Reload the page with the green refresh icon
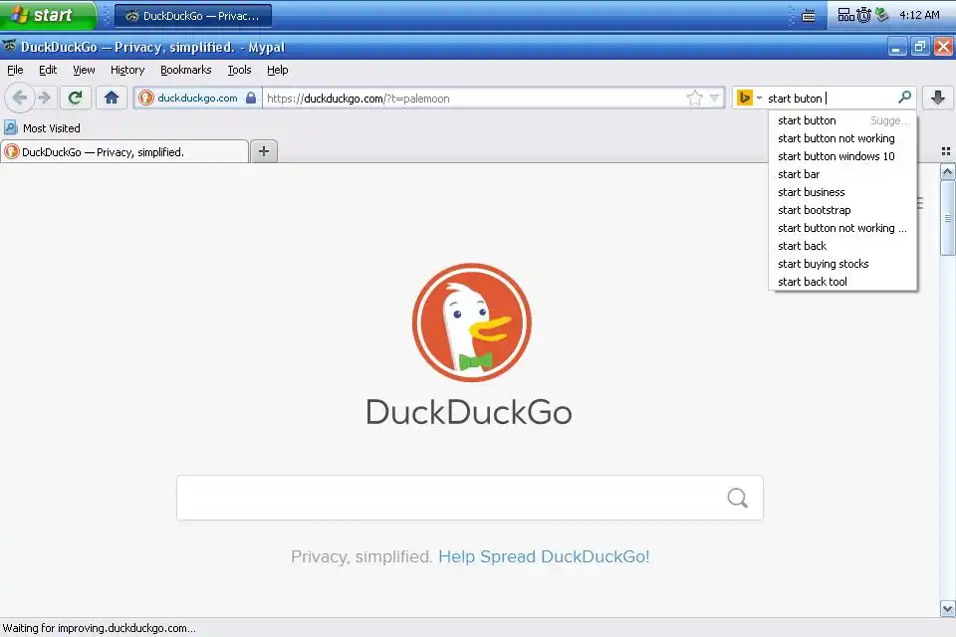The height and width of the screenshot is (637, 956). [x=76, y=98]
